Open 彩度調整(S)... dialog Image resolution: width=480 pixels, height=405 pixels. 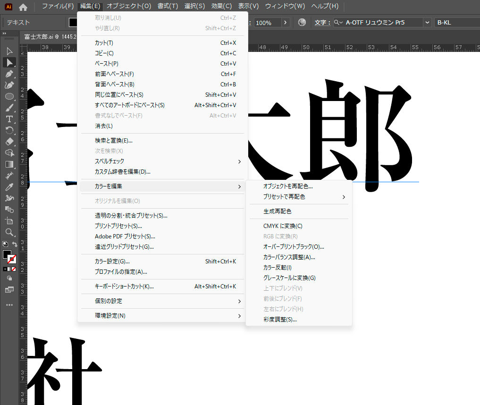(299, 320)
